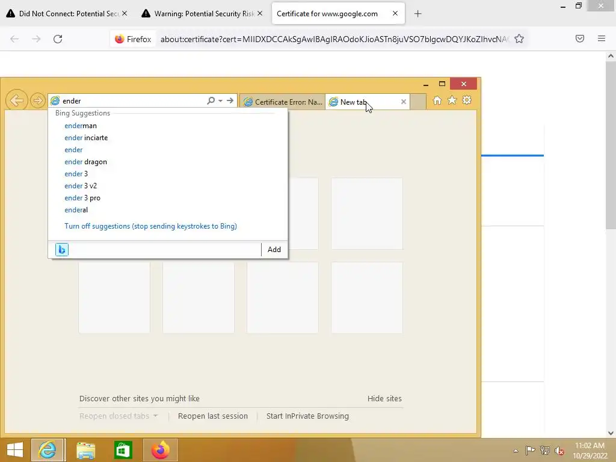Show hidden tray icons arrow
616x462 pixels.
pos(516,451)
